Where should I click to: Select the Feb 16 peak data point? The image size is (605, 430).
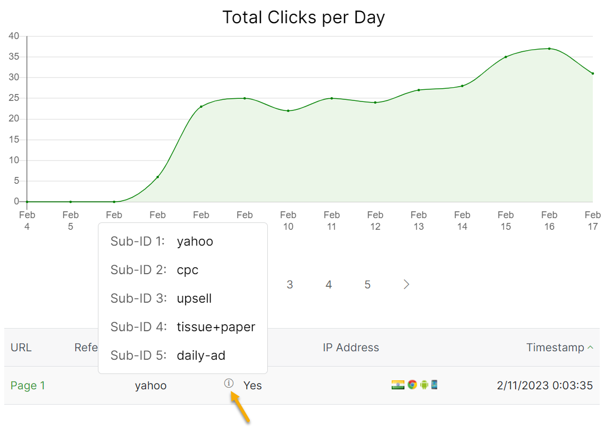[549, 49]
